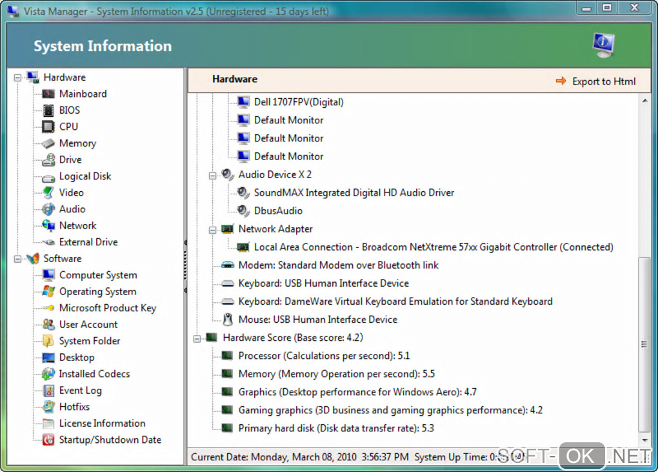Image resolution: width=658 pixels, height=472 pixels.
Task: Select the DbusAudio entry
Action: point(278,210)
